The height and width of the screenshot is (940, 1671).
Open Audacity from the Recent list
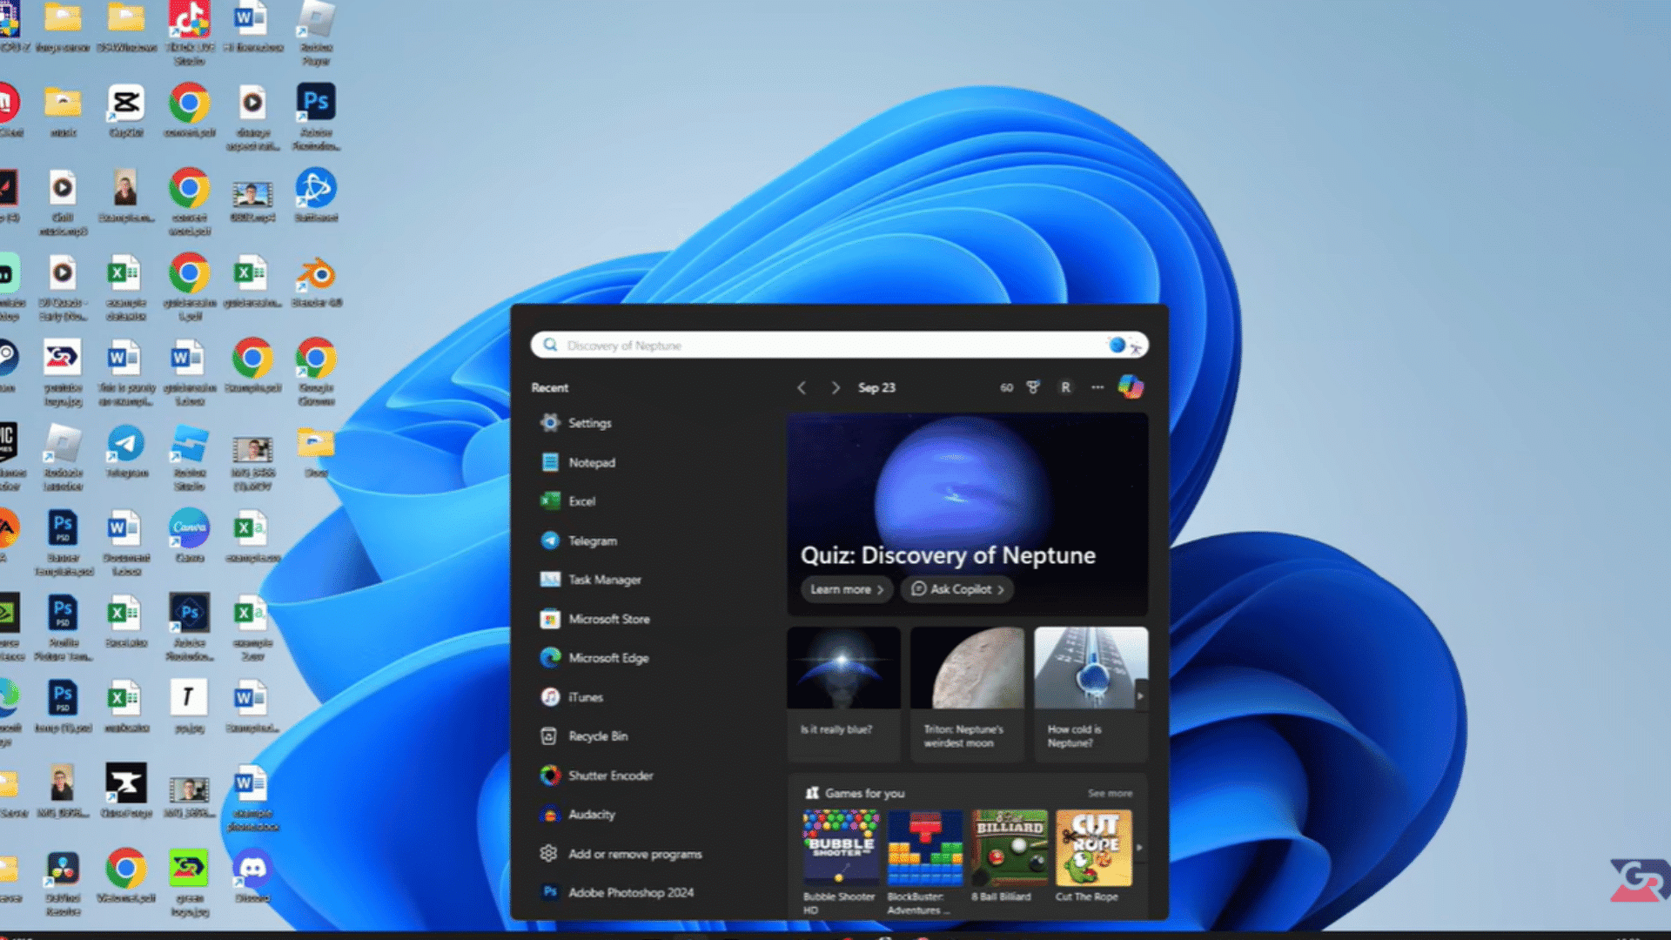click(x=578, y=815)
